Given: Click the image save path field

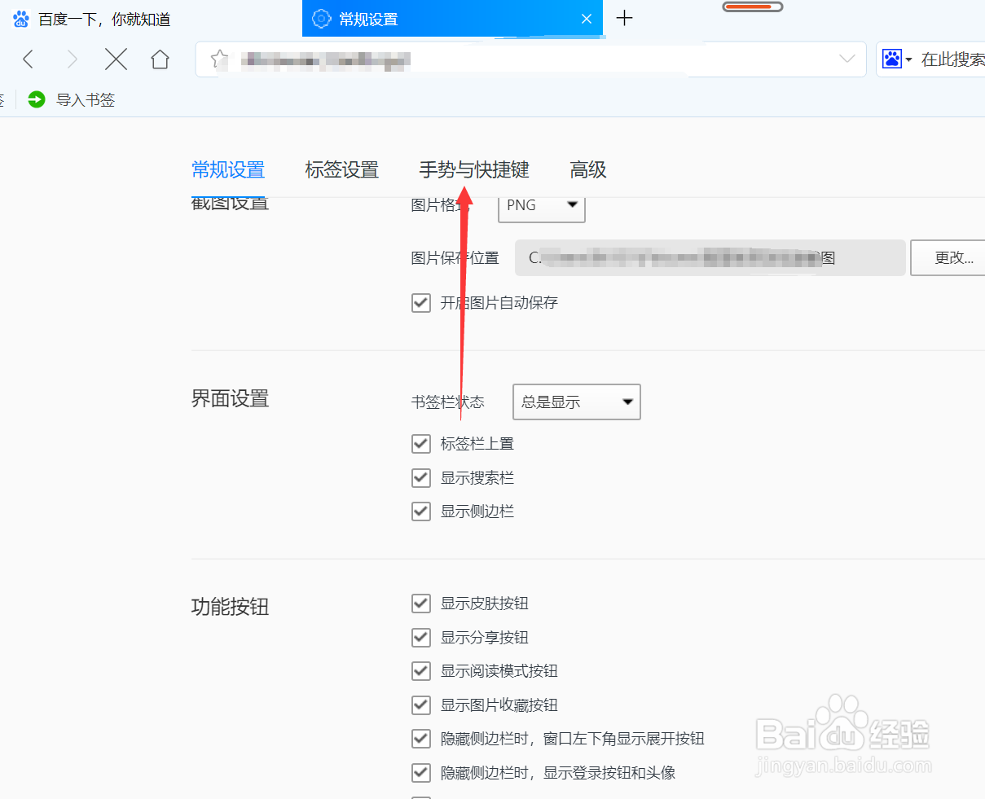Looking at the screenshot, I should (x=709, y=257).
